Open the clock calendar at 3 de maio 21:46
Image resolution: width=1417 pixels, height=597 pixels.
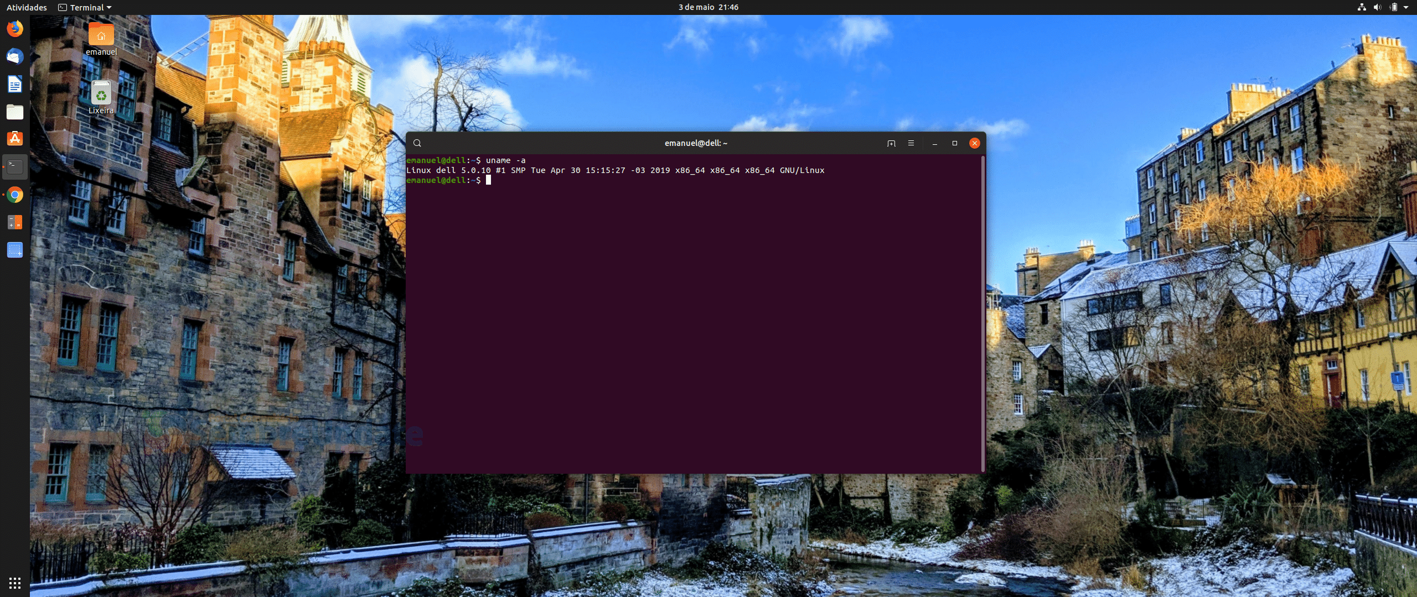(708, 7)
